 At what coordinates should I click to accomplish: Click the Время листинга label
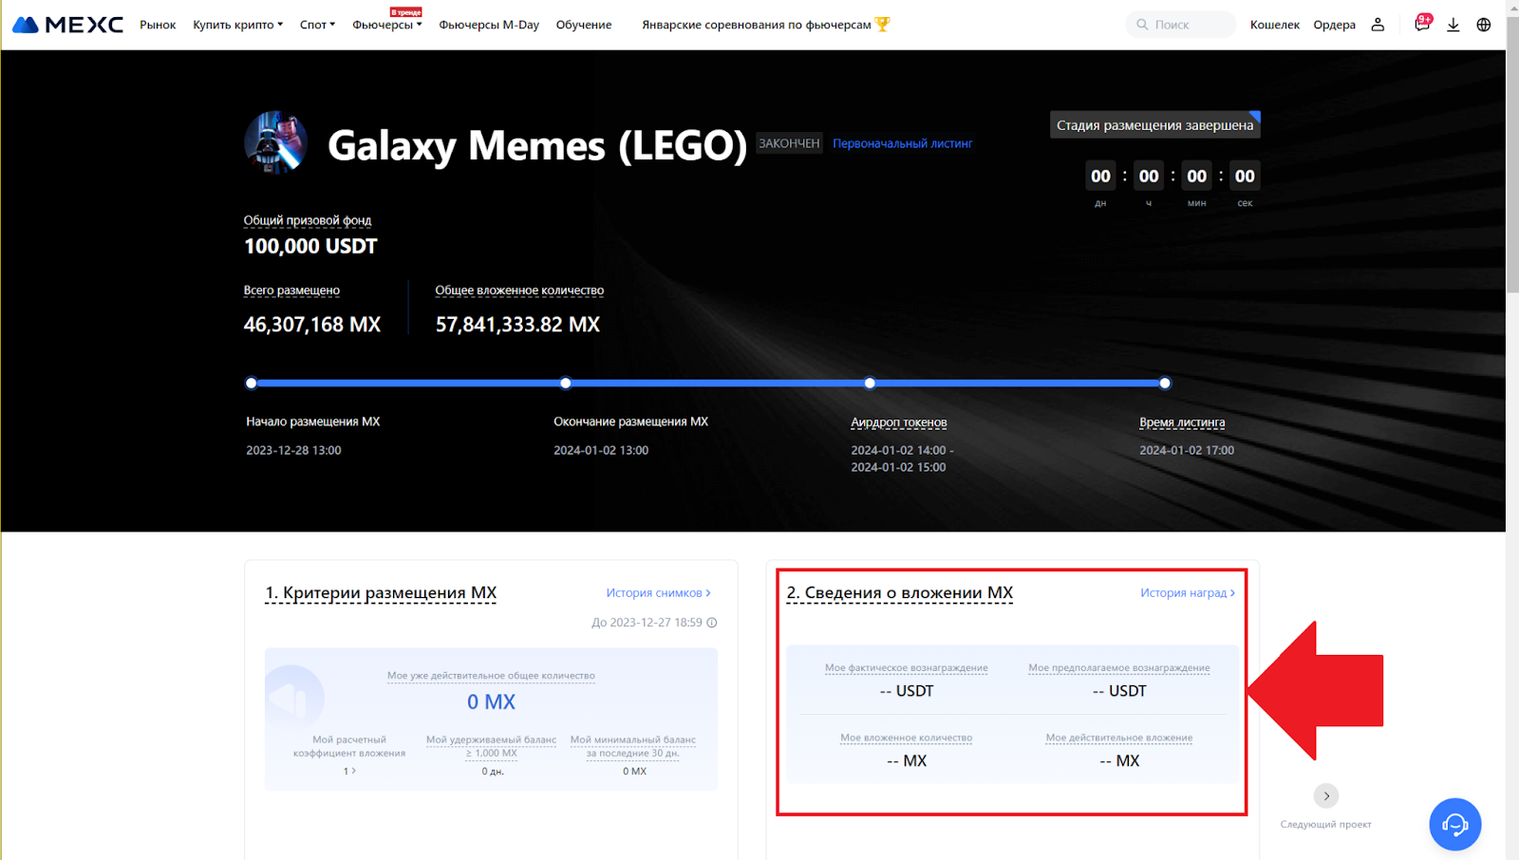click(1182, 422)
